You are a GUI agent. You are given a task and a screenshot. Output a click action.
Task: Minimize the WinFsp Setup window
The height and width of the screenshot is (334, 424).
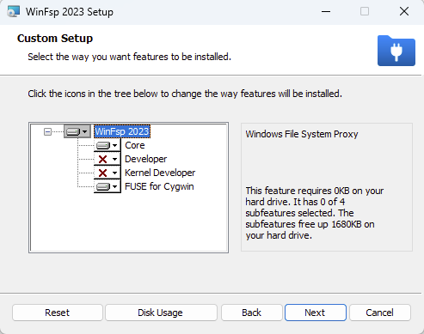click(326, 11)
